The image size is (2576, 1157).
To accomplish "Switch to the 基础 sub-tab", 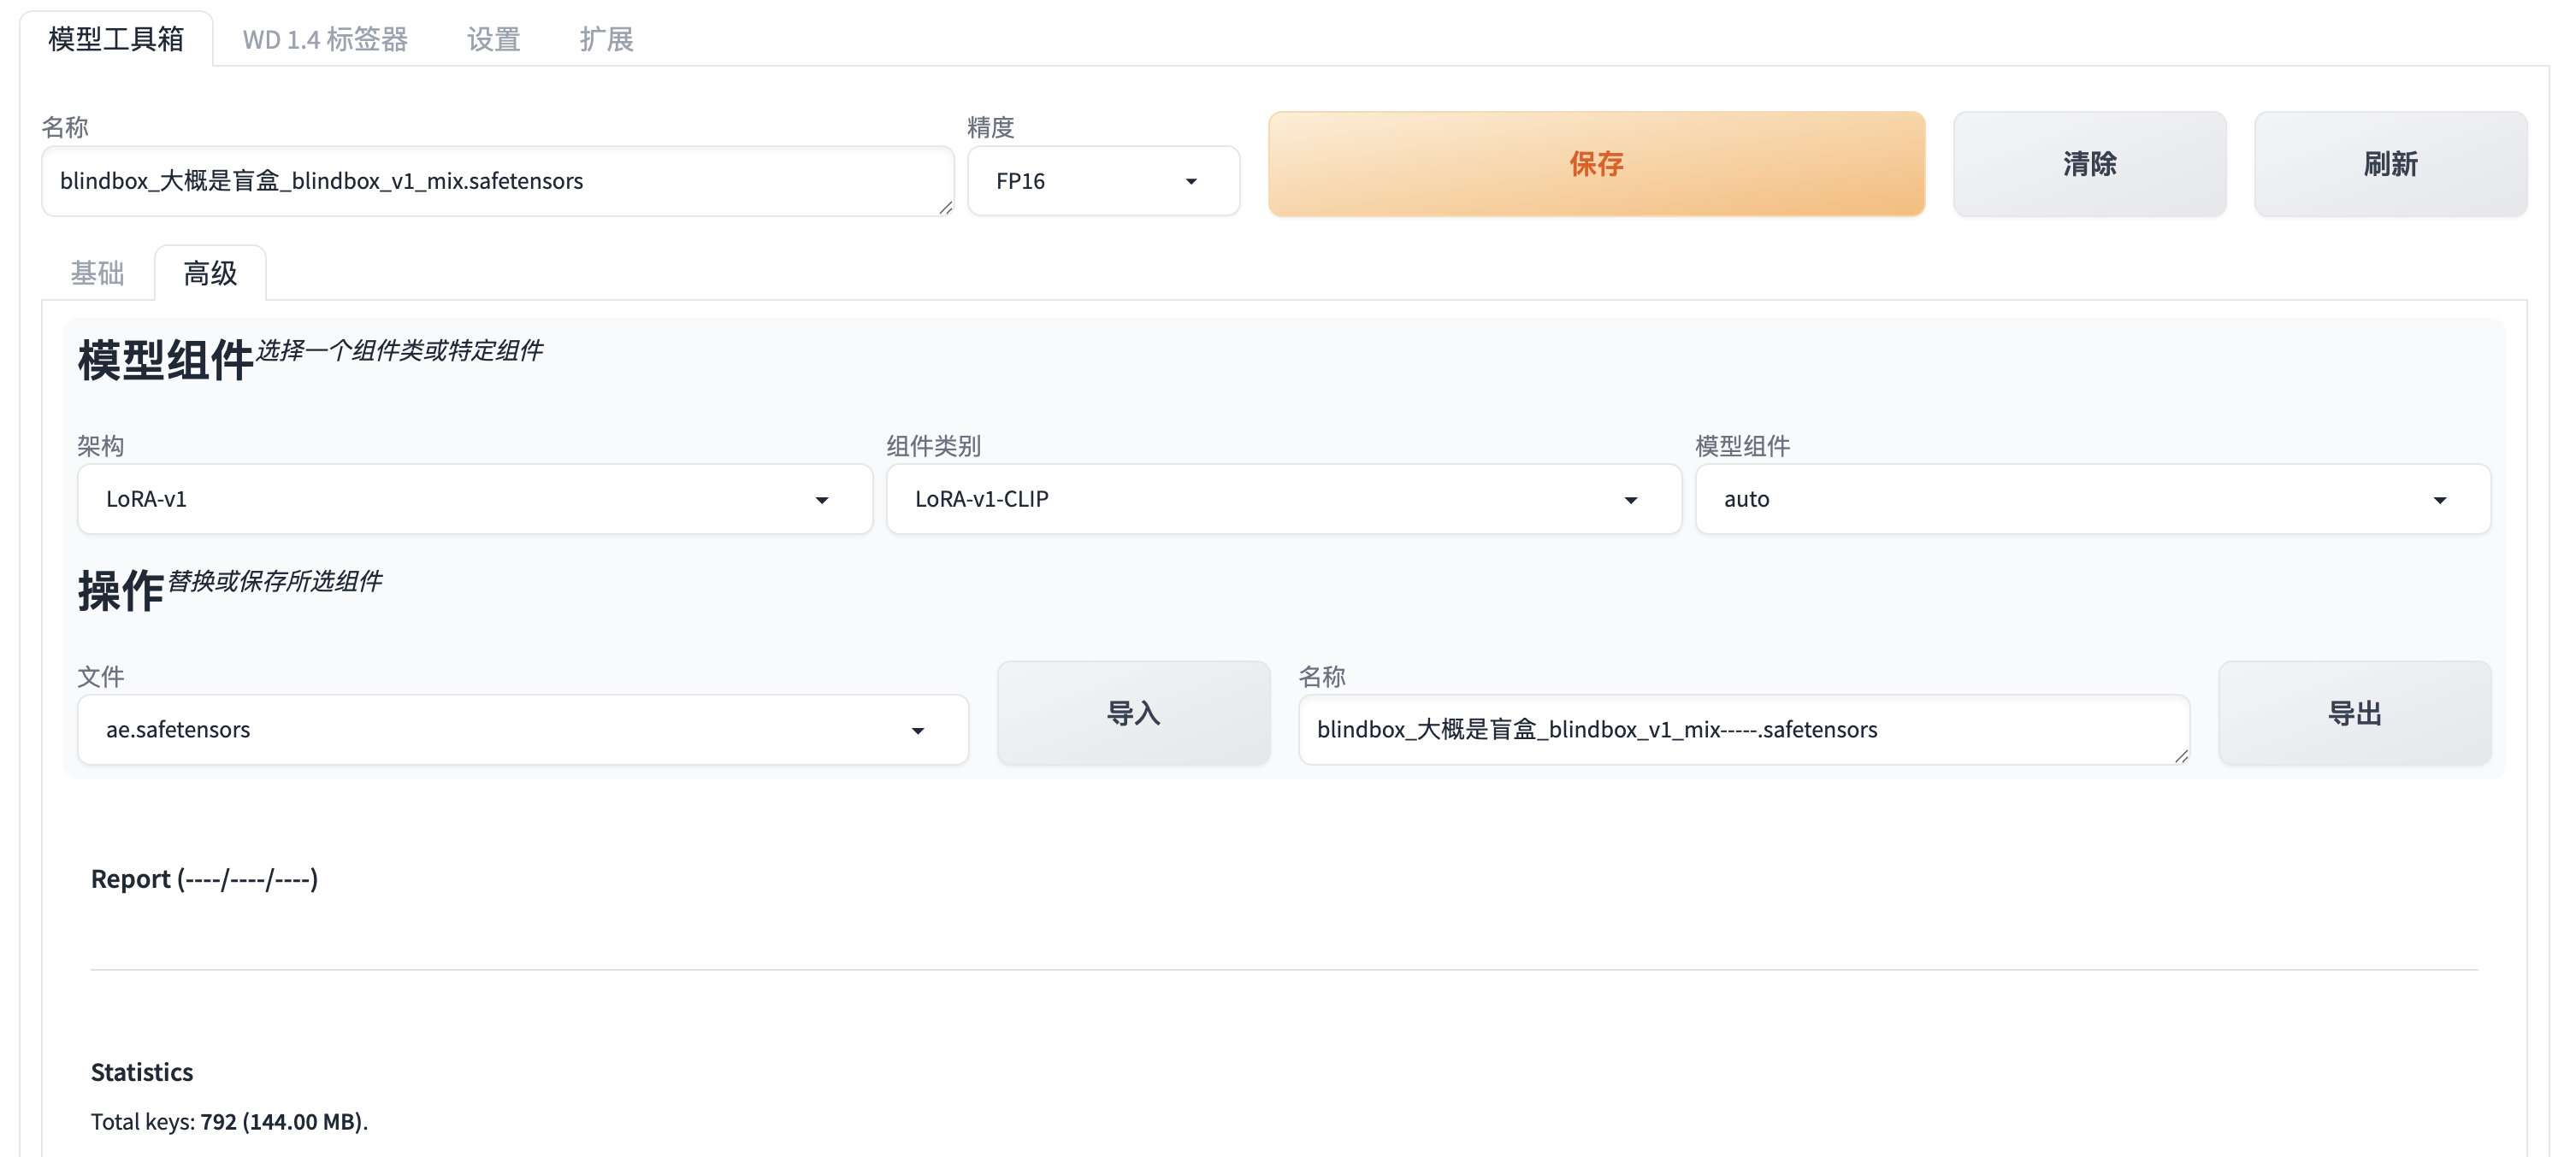I will (x=97, y=273).
